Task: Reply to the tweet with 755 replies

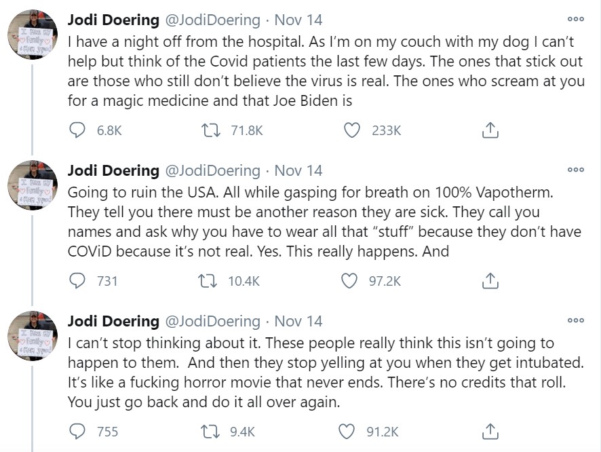Action: 79,431
